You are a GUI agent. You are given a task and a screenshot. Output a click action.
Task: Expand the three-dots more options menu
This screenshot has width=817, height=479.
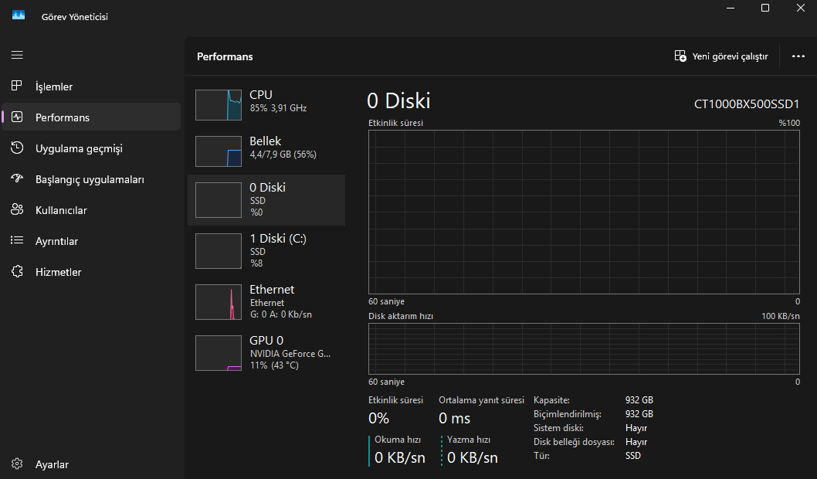(798, 56)
